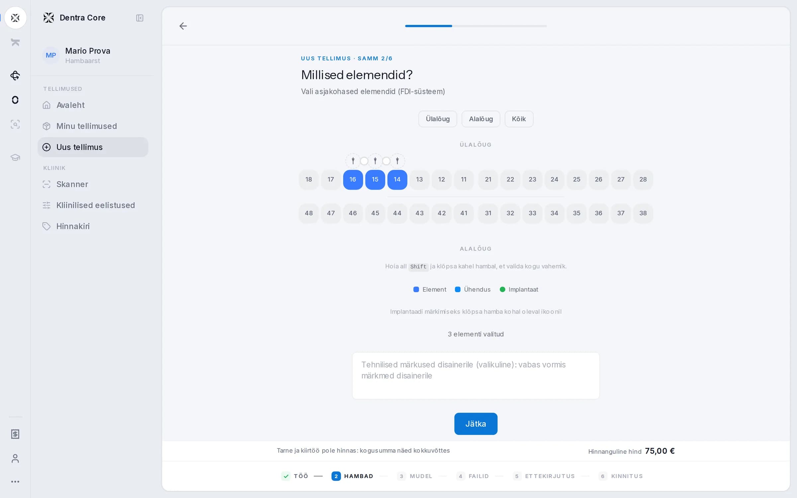797x498 pixels.
Task: Mark tooth 15 as implant via its icon
Action: point(375,161)
